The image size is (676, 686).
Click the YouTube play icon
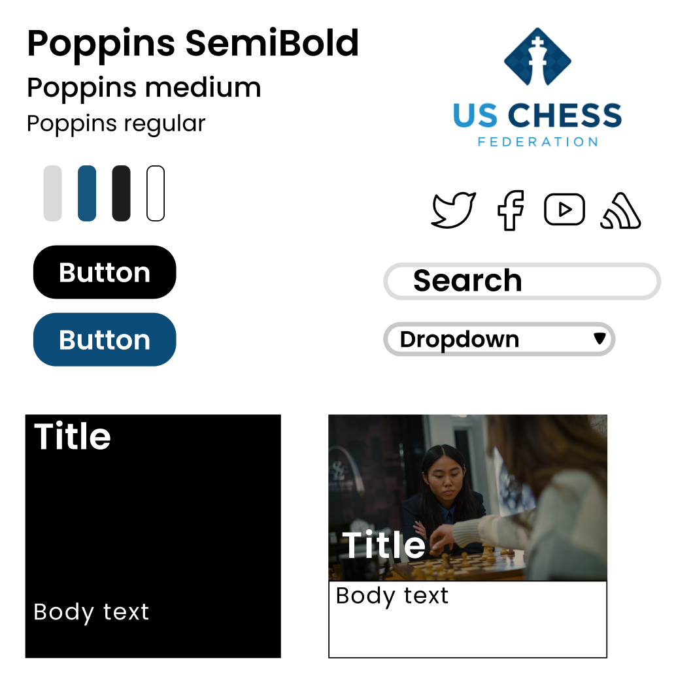(564, 210)
